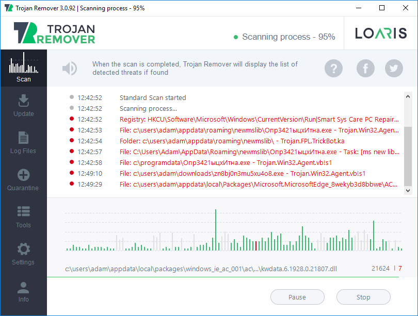Open the Update section

coord(23,106)
